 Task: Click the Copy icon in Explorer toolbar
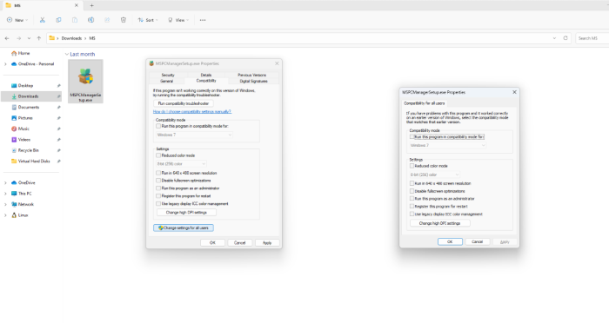pos(58,20)
